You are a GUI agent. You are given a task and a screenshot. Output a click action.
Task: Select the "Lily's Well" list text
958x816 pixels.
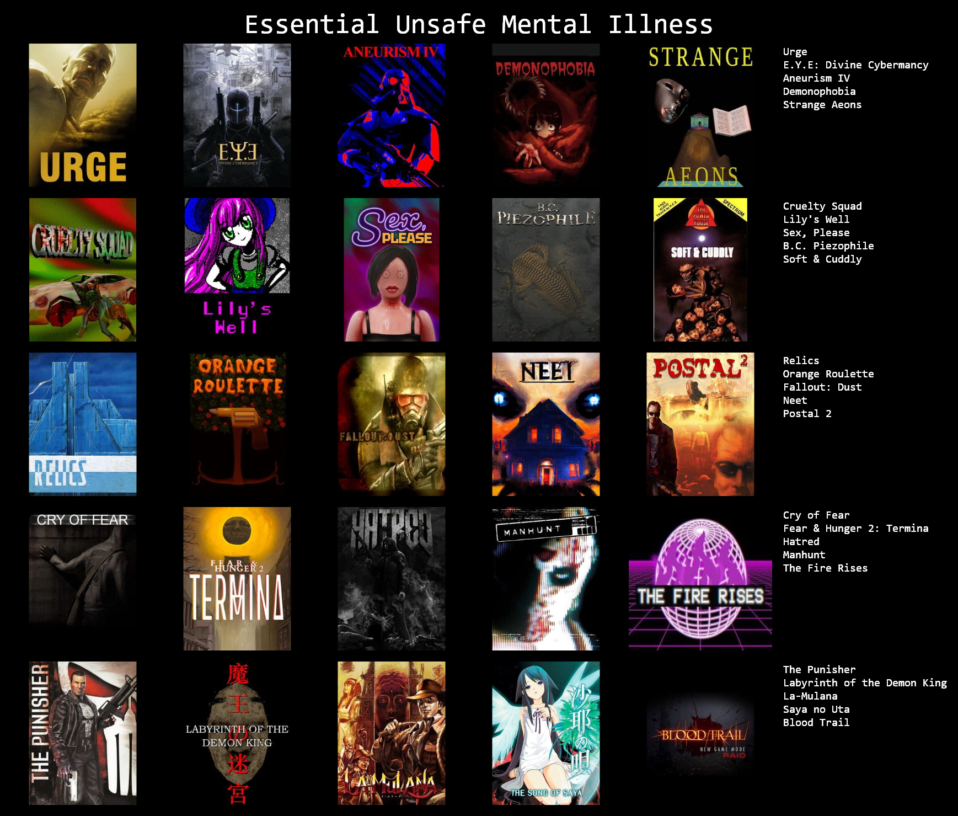816,220
